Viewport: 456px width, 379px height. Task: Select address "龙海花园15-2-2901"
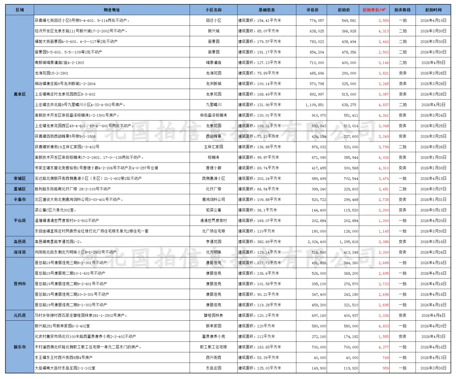[x=52, y=73]
